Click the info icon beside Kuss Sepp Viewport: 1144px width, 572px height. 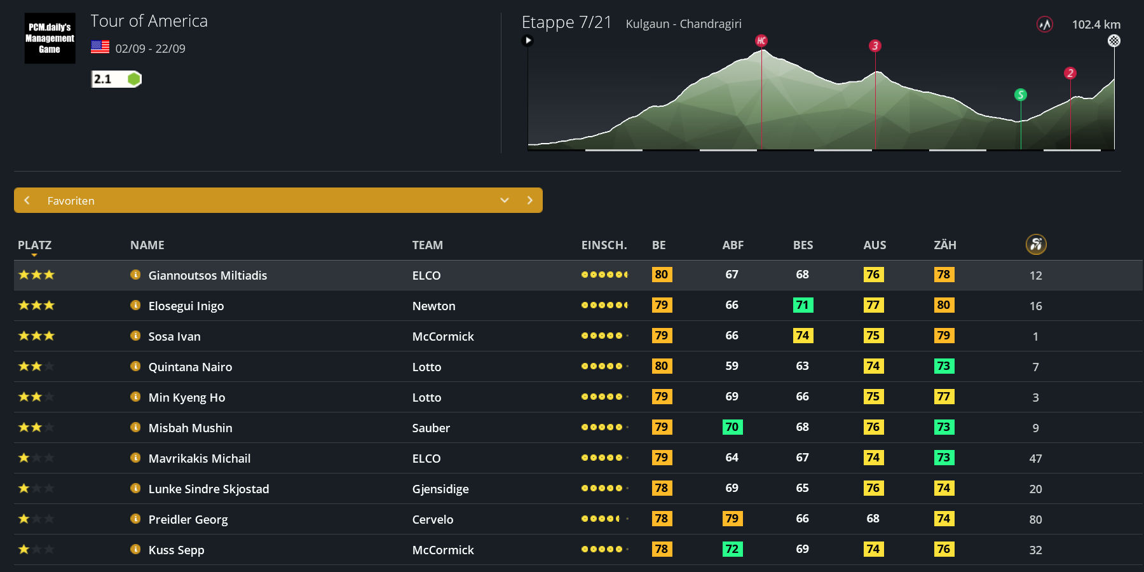coord(135,549)
